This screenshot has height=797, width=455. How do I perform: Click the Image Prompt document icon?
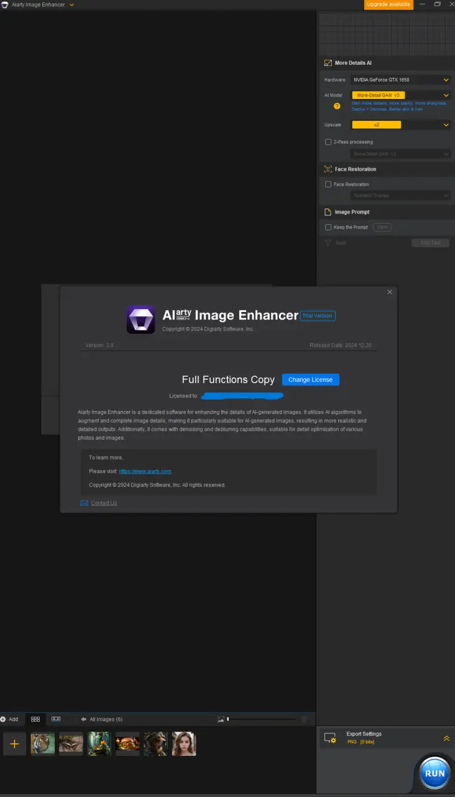tap(328, 212)
